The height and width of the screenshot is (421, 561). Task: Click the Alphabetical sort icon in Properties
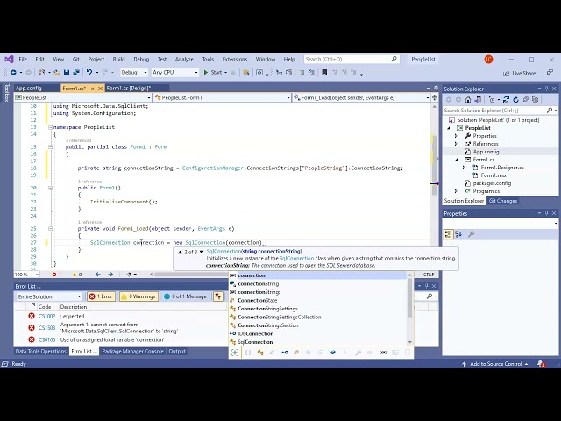[x=458, y=234]
